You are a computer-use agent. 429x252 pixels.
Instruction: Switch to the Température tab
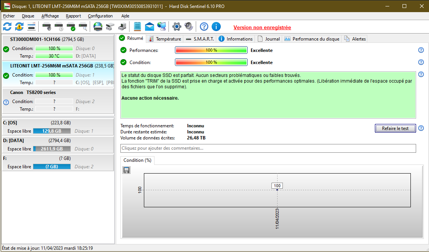point(165,39)
